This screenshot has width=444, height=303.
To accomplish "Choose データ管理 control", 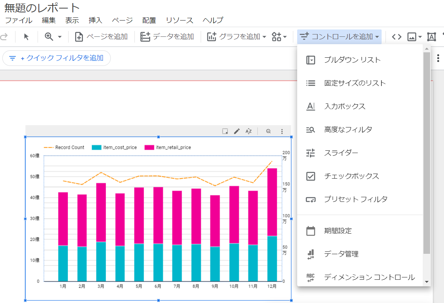I will (x=360, y=254).
